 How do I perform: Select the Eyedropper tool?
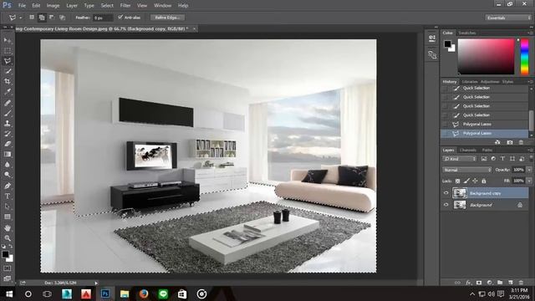click(x=8, y=92)
